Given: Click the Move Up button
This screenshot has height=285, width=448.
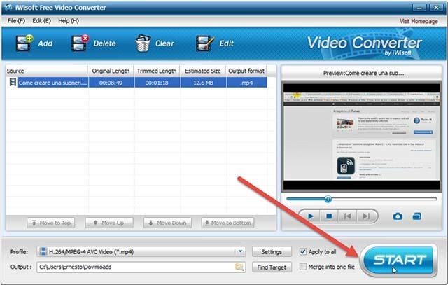Looking at the screenshot, I should 109,223.
